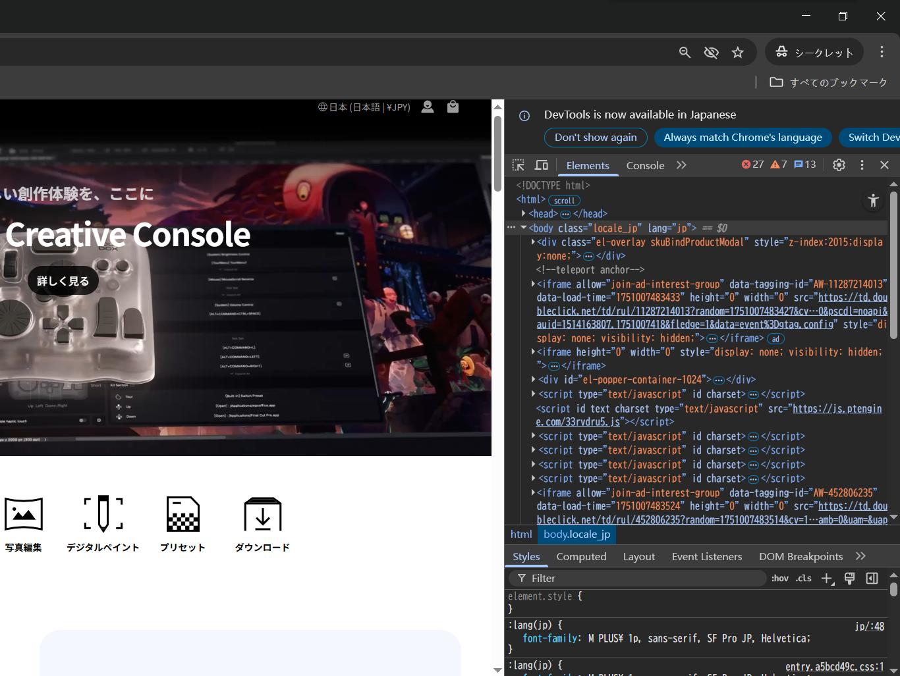Open DevTools customize three-dot menu
The width and height of the screenshot is (900, 676).
click(862, 165)
